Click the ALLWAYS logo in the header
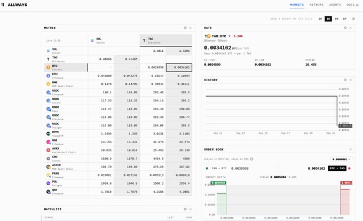 coord(14,5)
